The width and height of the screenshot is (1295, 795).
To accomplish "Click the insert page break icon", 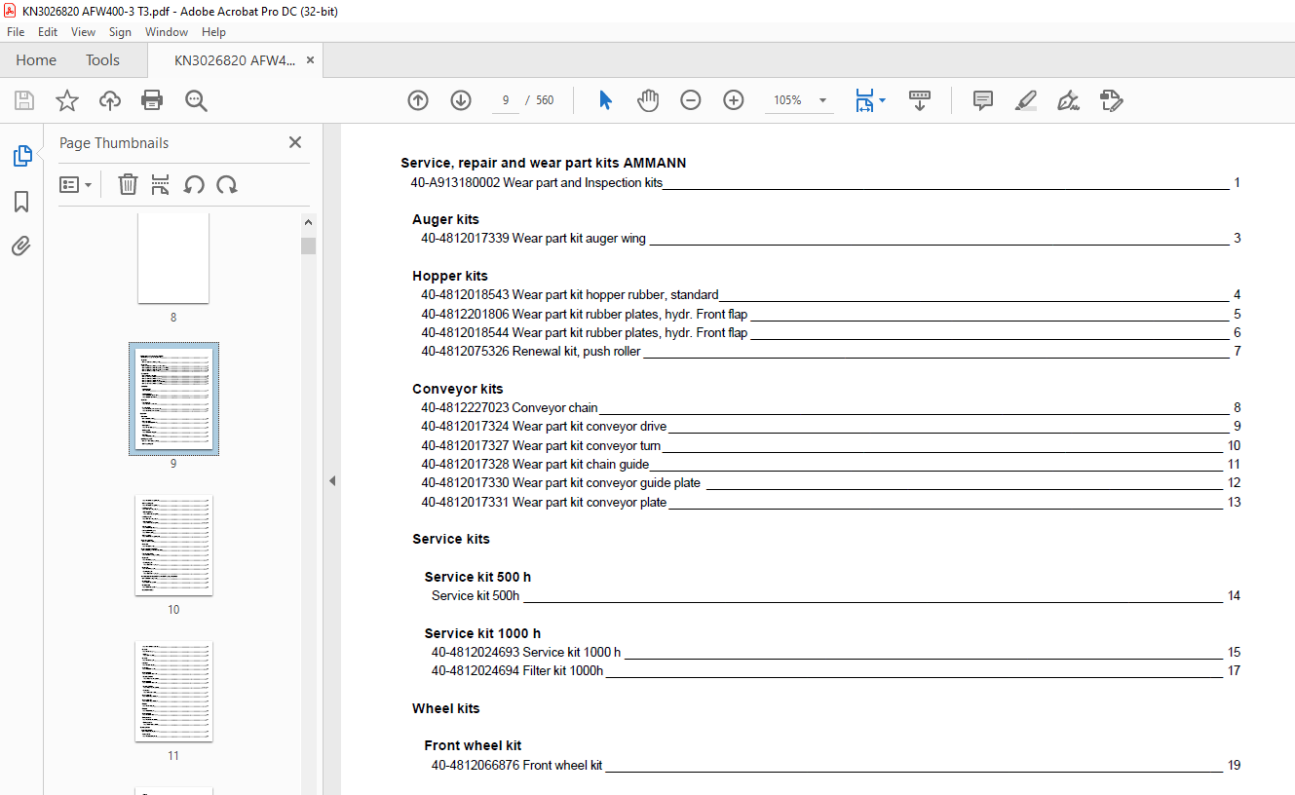I will tap(161, 184).
